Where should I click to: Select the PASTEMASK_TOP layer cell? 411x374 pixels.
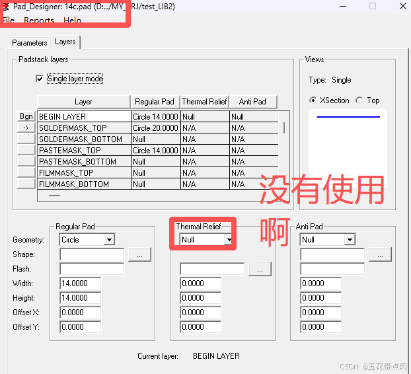(x=84, y=151)
